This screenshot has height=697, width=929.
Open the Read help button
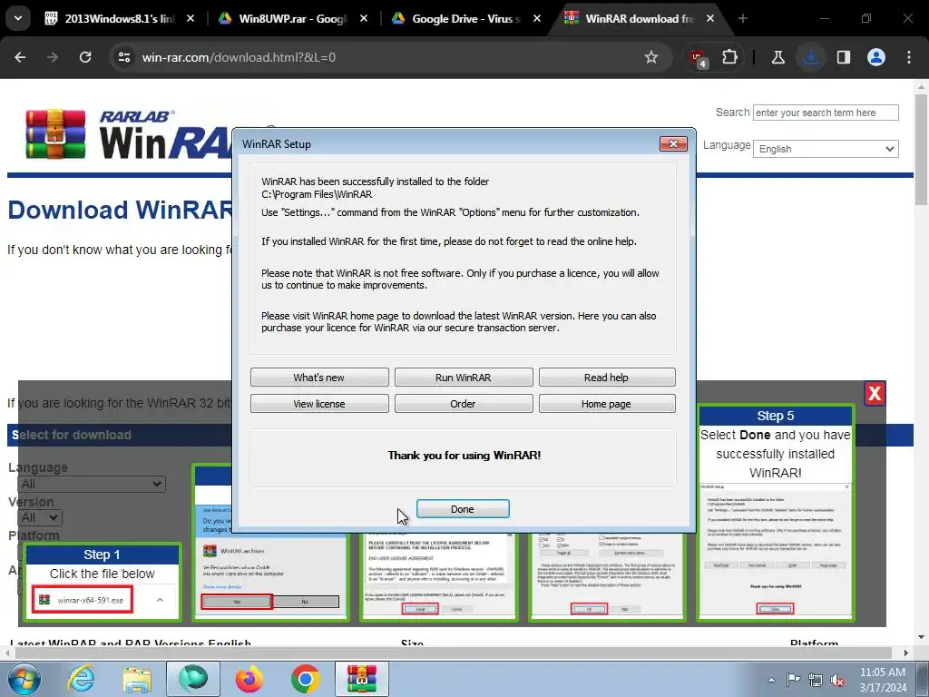click(606, 377)
